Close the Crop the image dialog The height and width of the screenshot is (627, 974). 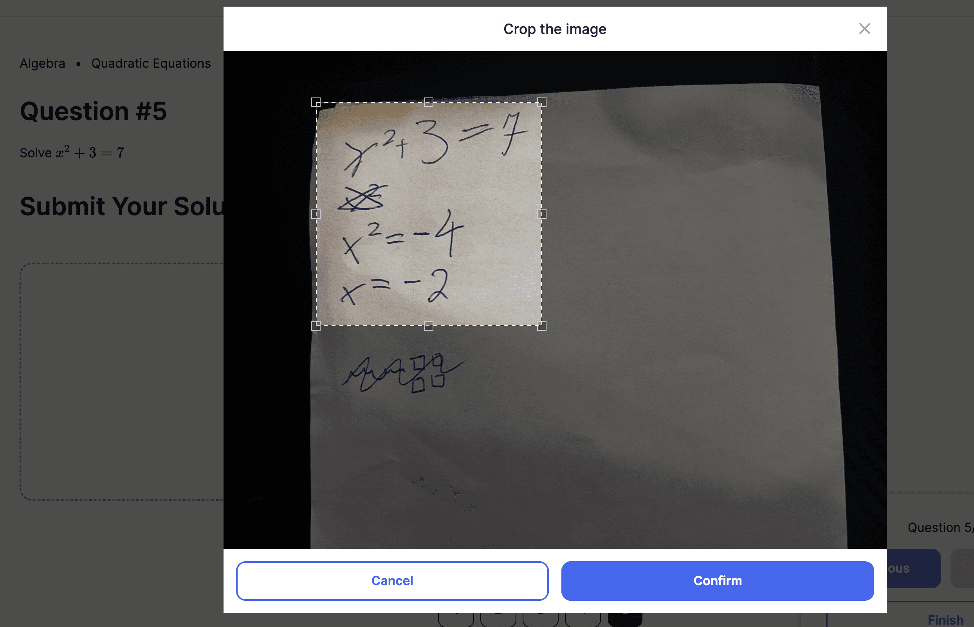864,29
